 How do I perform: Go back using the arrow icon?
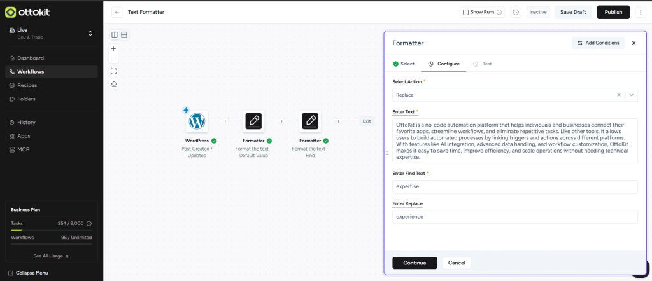click(x=117, y=12)
